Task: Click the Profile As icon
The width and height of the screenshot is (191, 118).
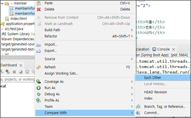Action: pyautogui.click(x=39, y=100)
